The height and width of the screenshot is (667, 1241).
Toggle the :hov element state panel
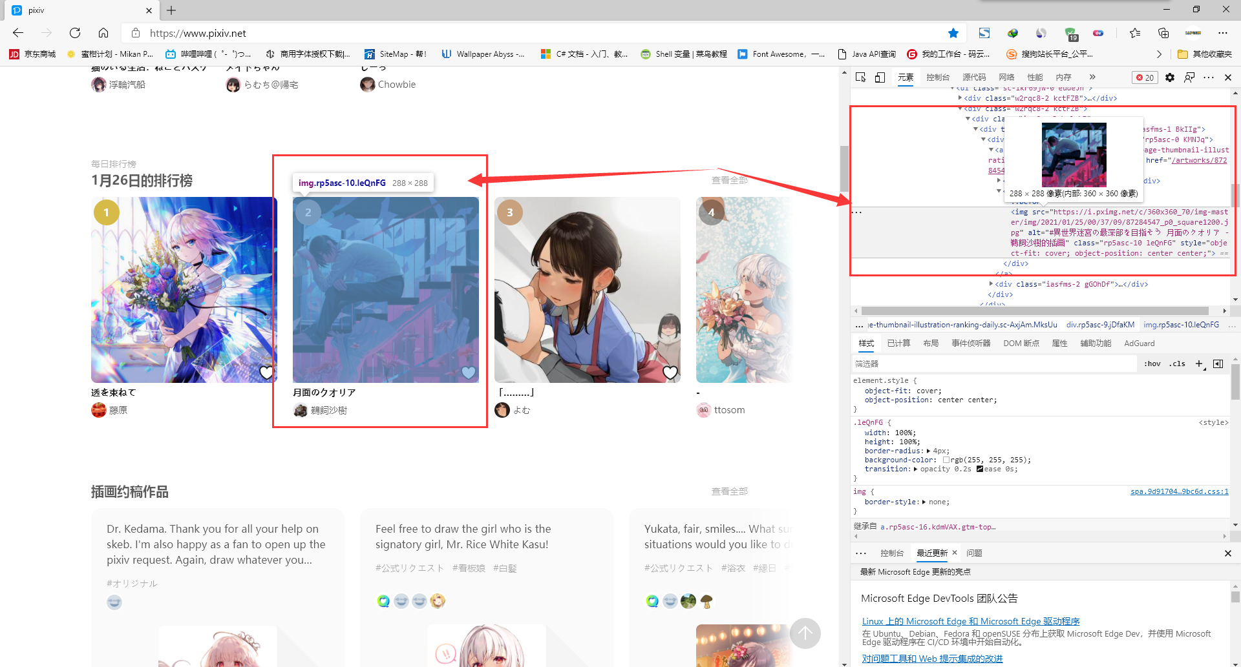1152,364
